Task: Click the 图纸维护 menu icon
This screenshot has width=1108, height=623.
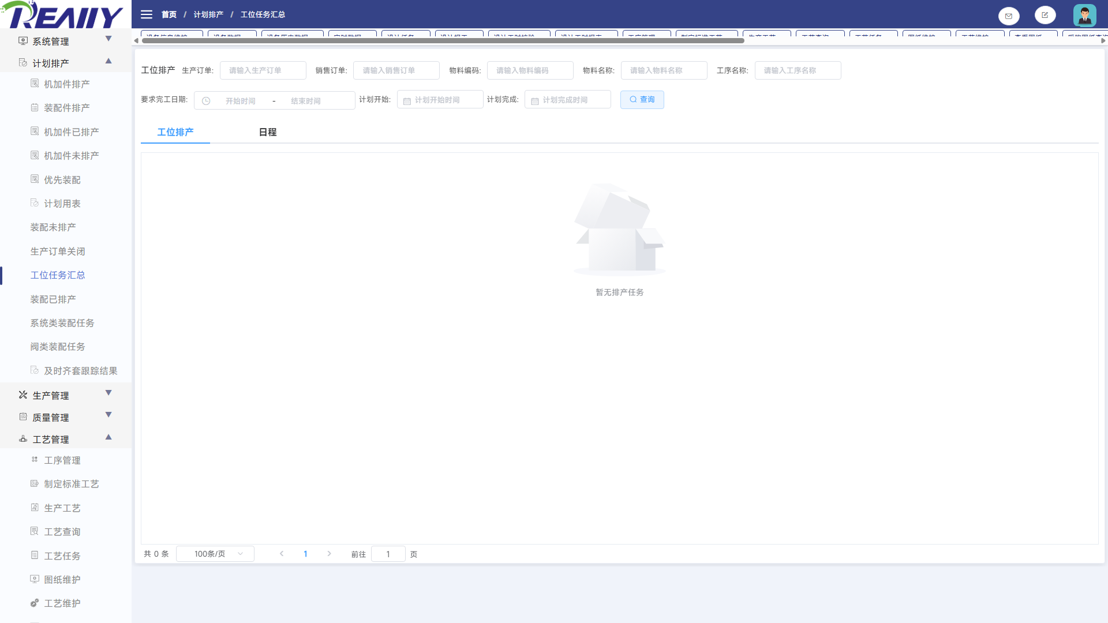Action: click(35, 579)
